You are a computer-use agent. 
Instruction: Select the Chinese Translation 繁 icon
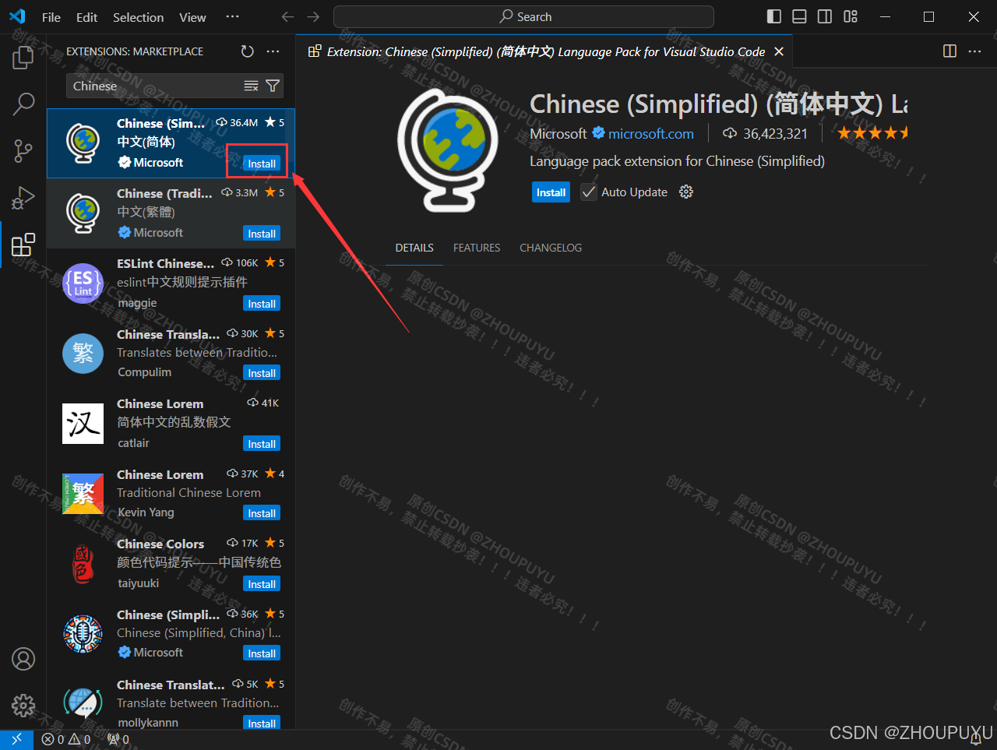pyautogui.click(x=83, y=353)
